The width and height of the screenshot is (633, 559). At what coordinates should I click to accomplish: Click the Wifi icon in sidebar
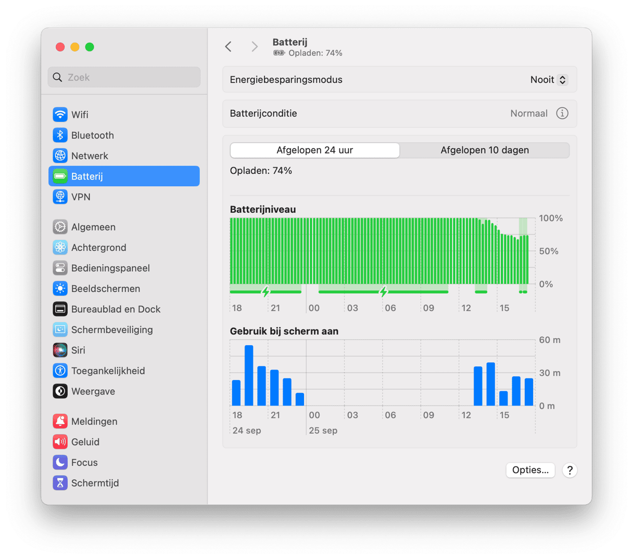(x=60, y=115)
